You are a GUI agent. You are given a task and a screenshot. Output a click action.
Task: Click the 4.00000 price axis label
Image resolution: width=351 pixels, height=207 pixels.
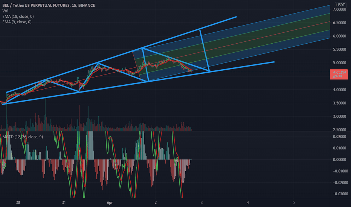point(339,90)
